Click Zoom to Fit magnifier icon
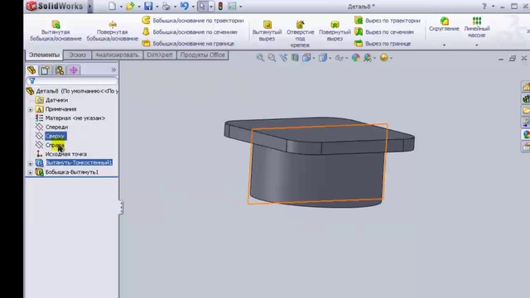The width and height of the screenshot is (530, 298). [260, 58]
